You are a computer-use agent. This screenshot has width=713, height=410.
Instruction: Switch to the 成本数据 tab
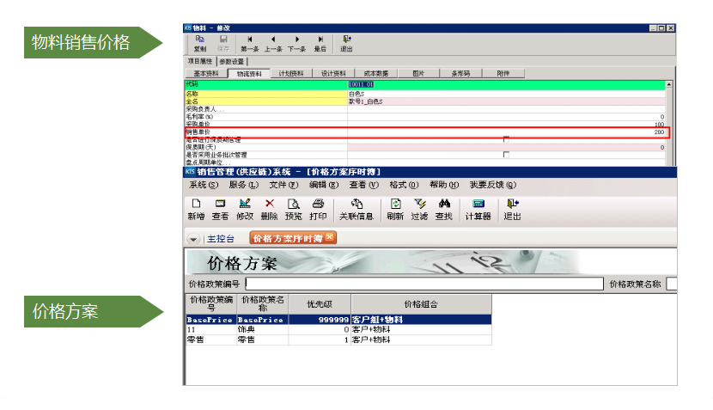[x=373, y=74]
